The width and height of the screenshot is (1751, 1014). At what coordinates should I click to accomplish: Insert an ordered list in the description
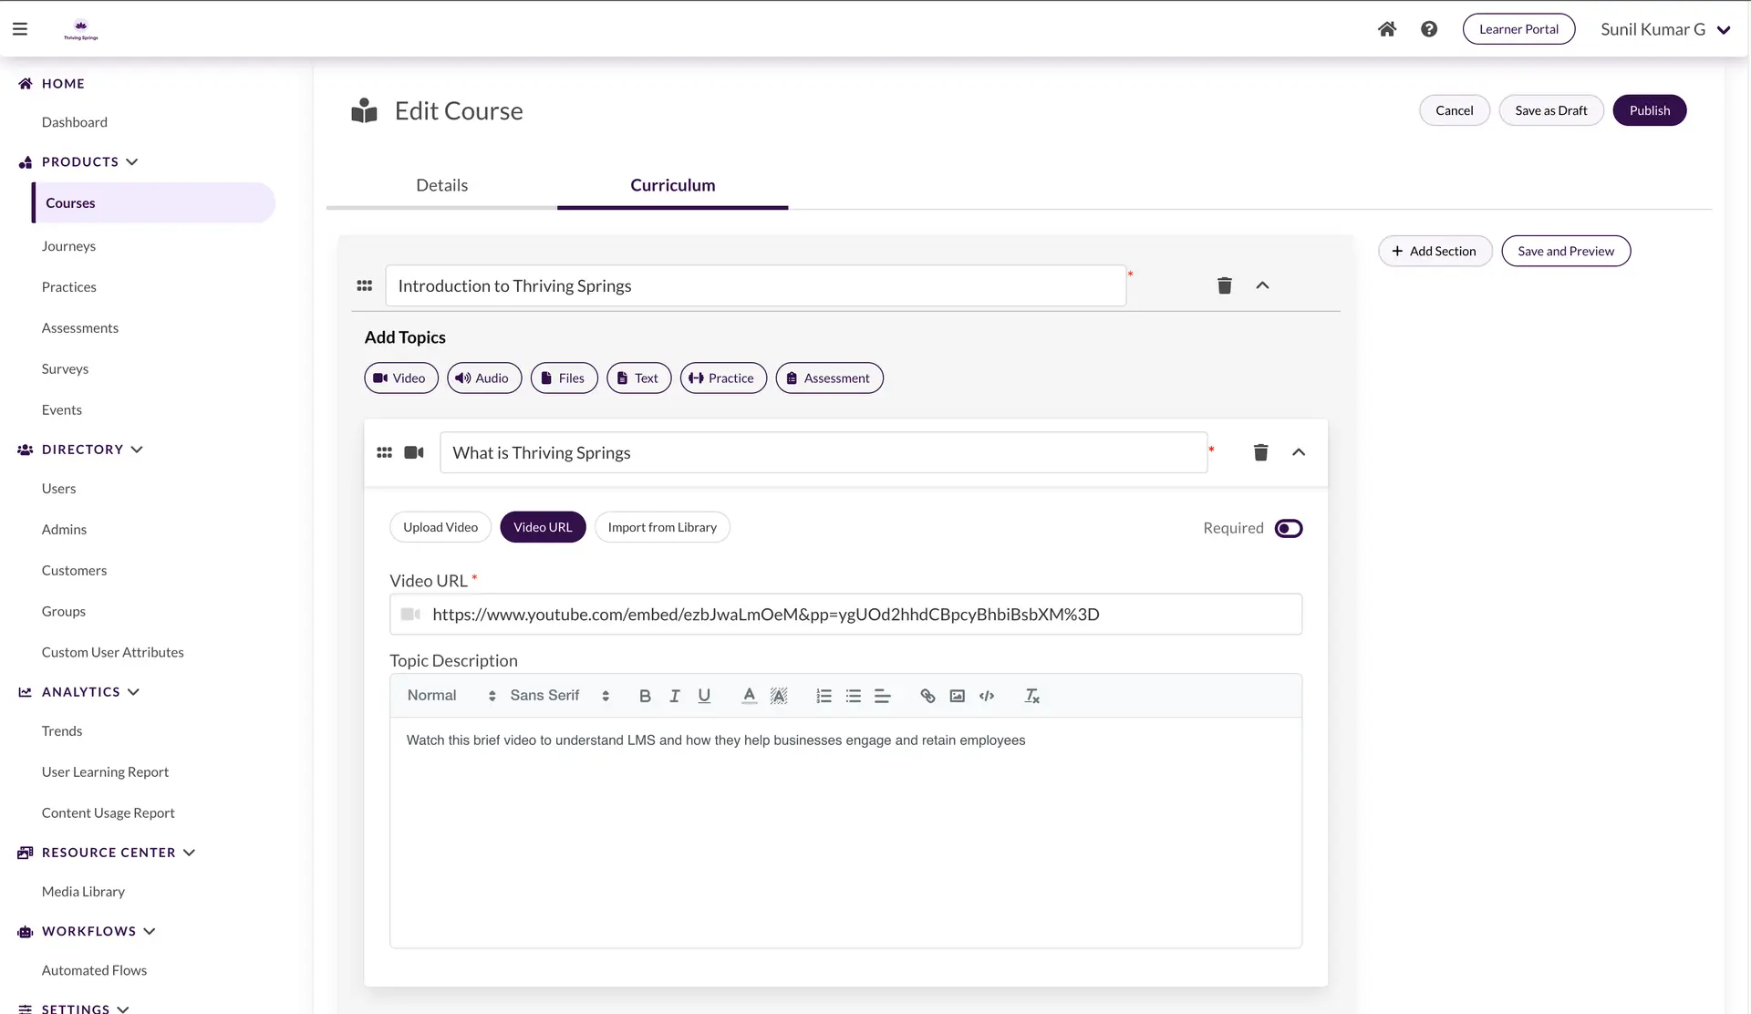[x=824, y=696]
